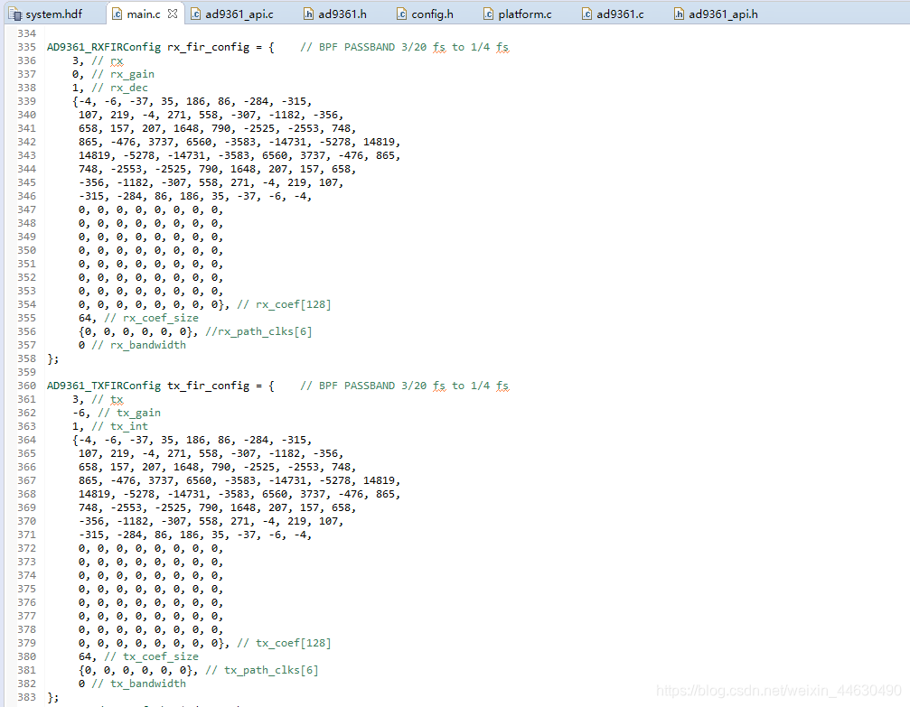Click the rx_gain comment

point(123,74)
